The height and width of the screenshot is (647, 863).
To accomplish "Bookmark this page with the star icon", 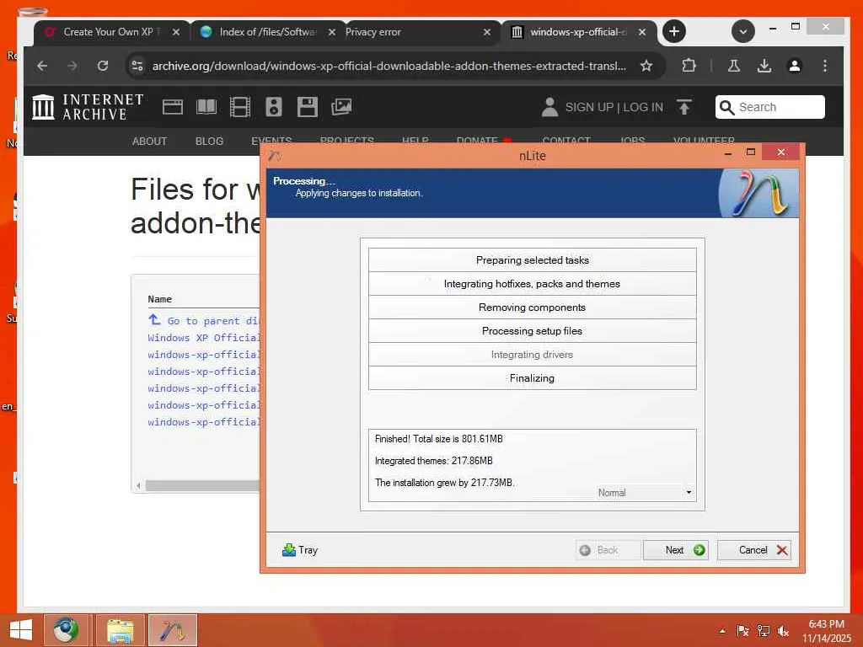I will [646, 66].
